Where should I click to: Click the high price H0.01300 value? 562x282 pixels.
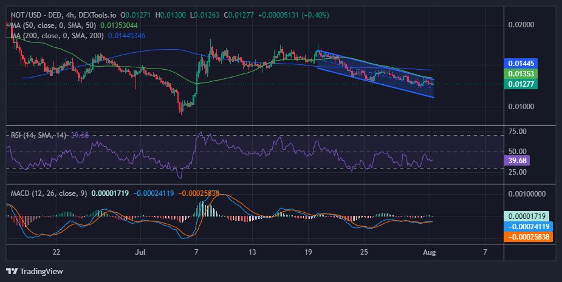171,15
